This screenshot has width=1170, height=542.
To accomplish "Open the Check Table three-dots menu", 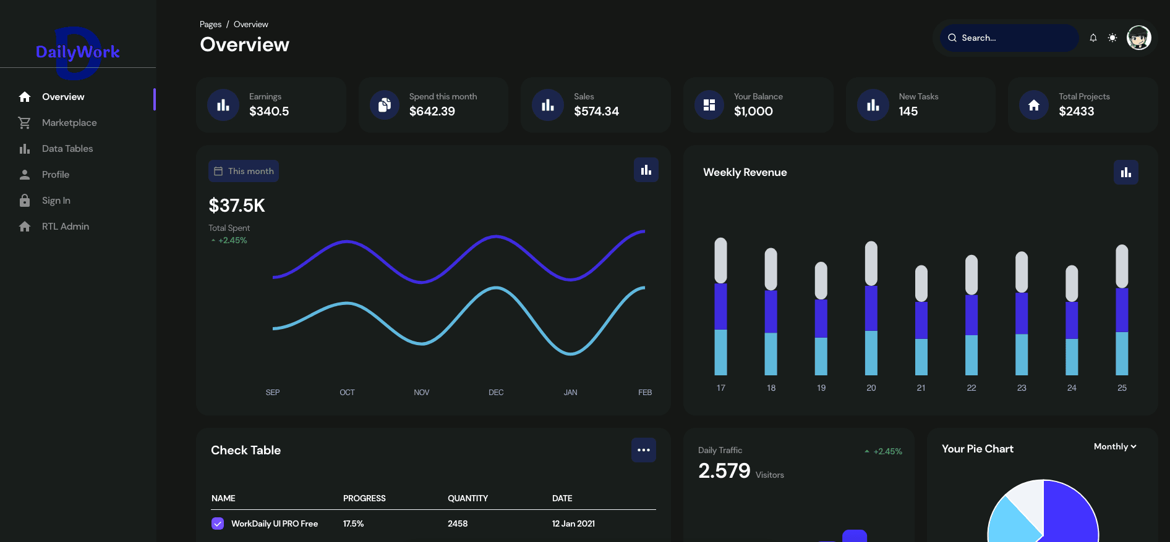I will coord(644,450).
